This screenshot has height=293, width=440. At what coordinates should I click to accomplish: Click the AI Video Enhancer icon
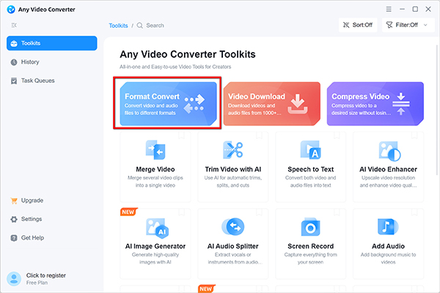389,151
